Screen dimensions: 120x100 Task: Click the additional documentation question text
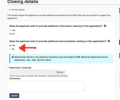point(58,41)
